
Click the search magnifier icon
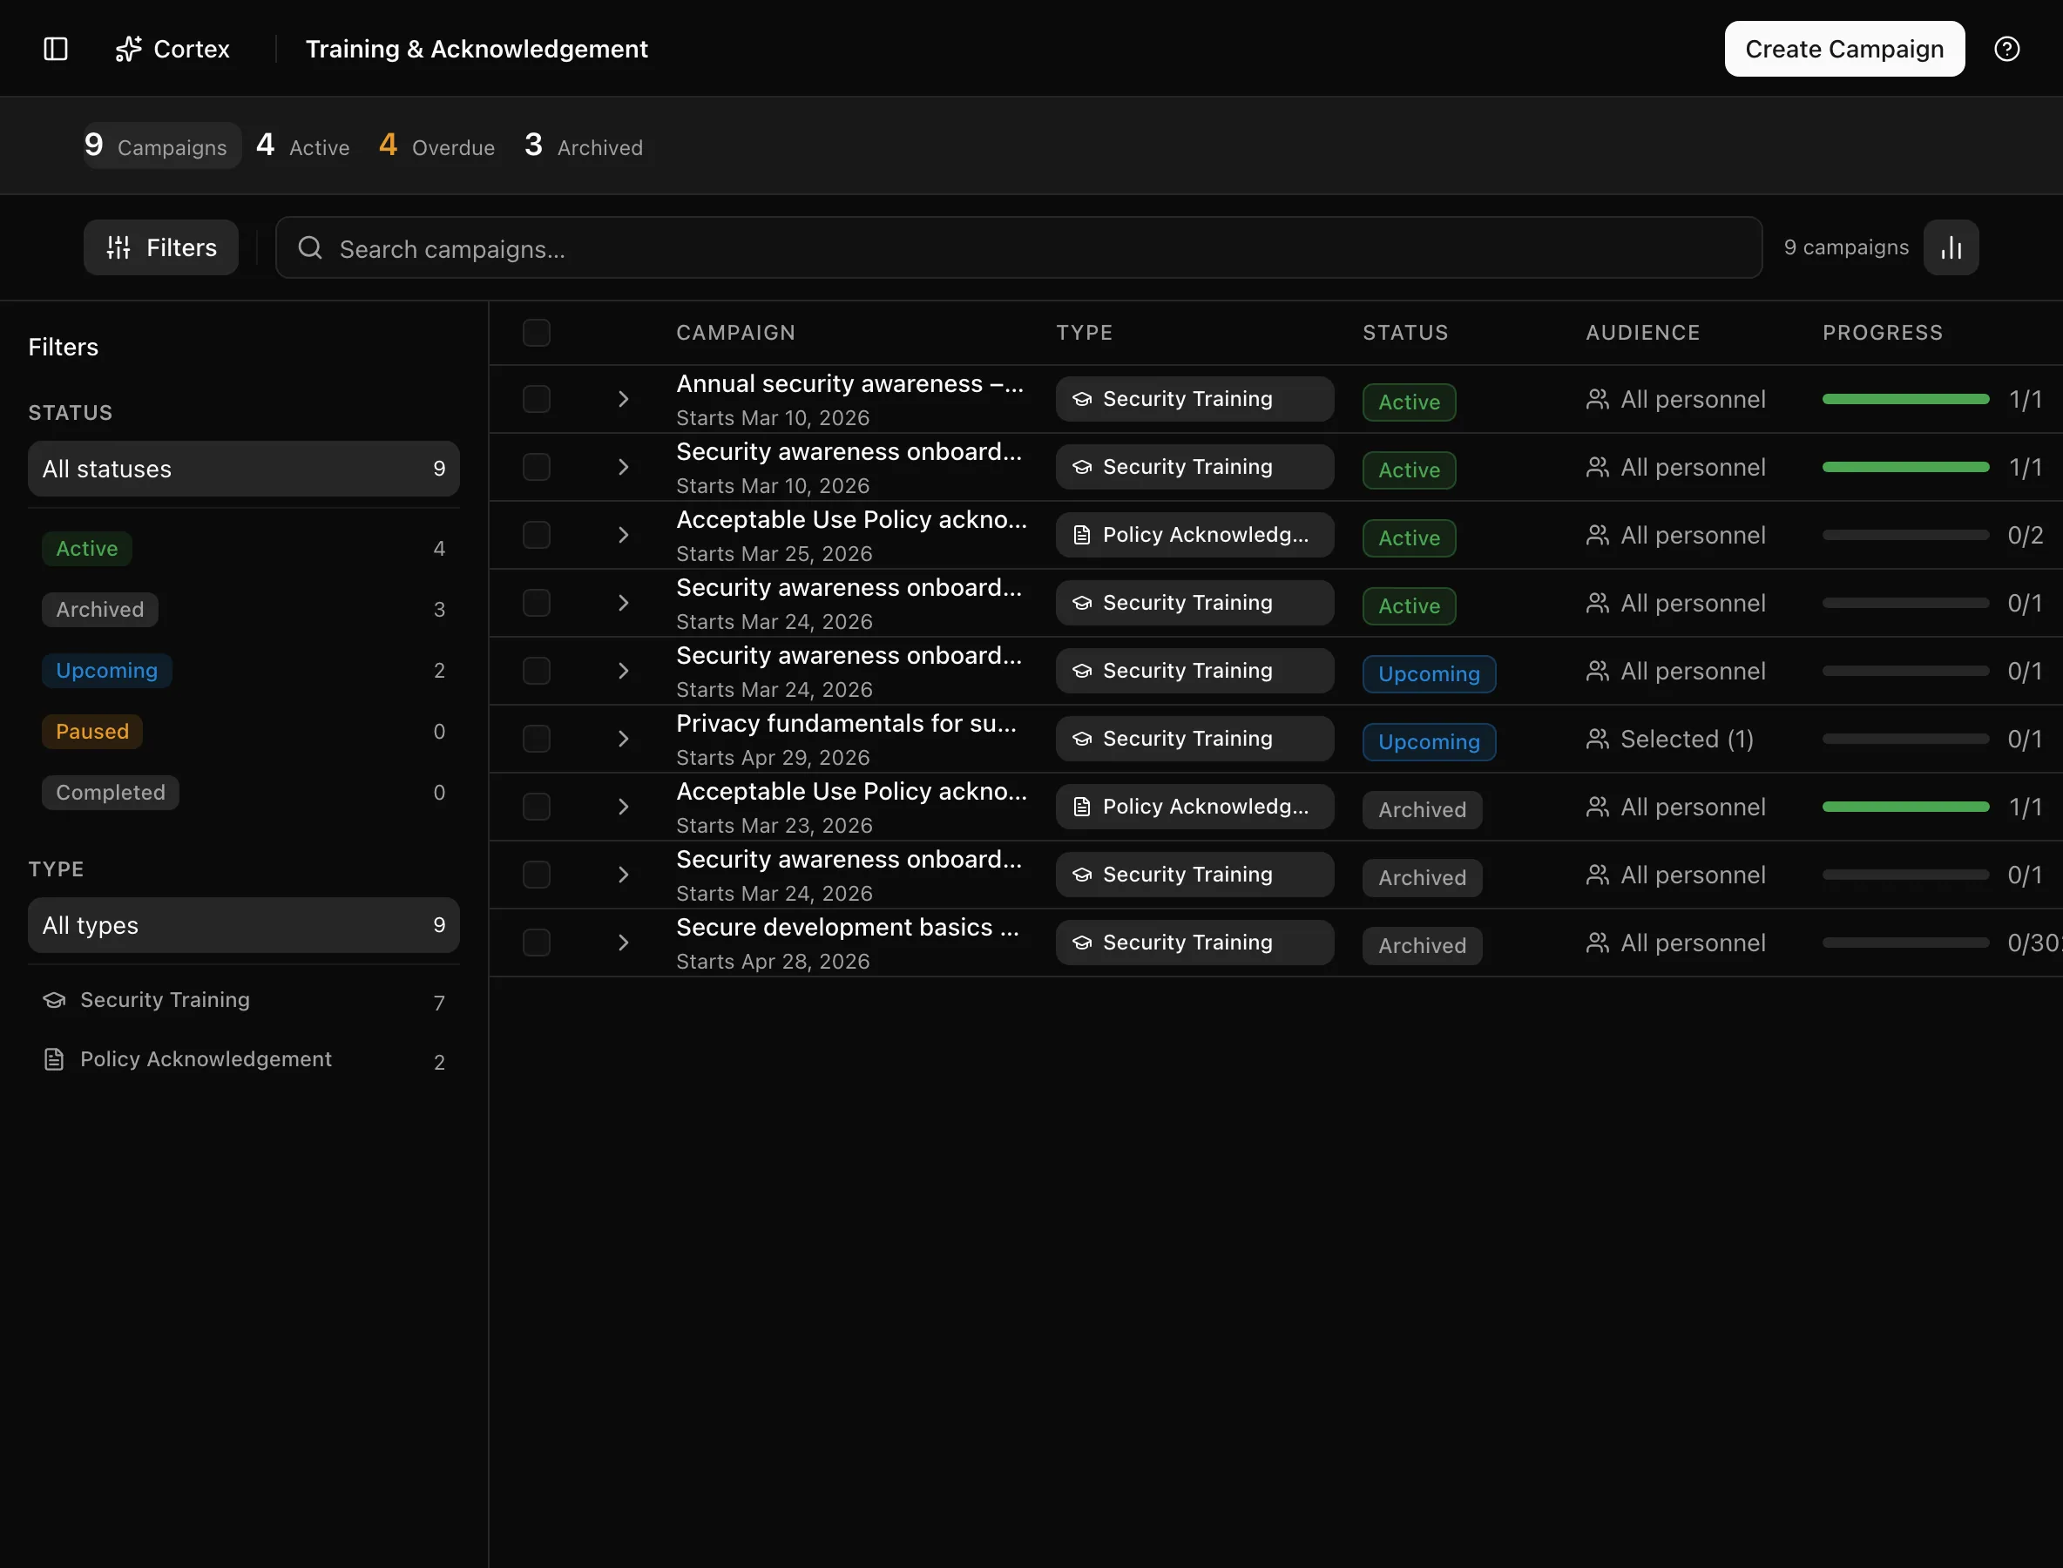(x=310, y=247)
